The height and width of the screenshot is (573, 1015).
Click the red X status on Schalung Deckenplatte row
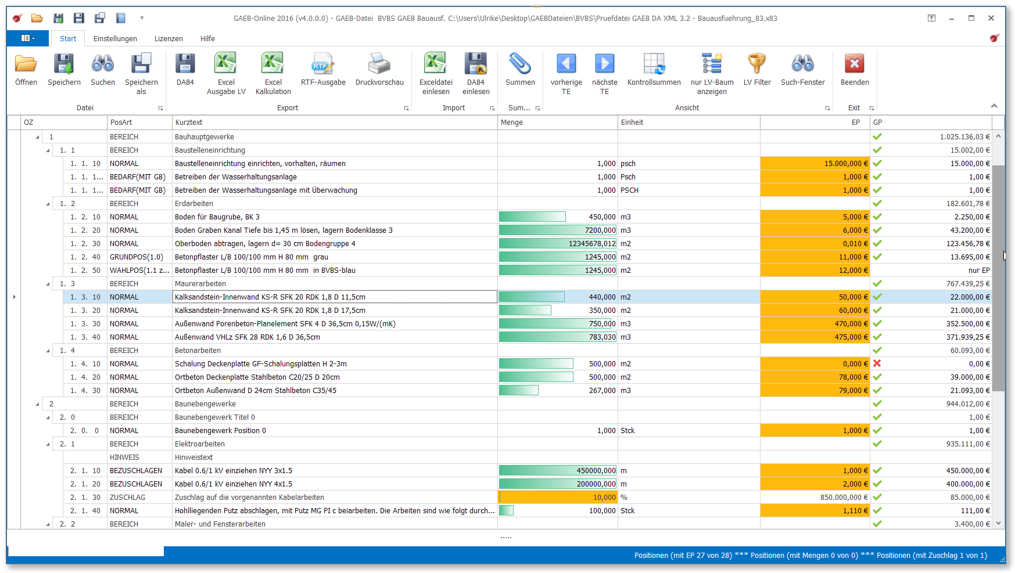877,363
